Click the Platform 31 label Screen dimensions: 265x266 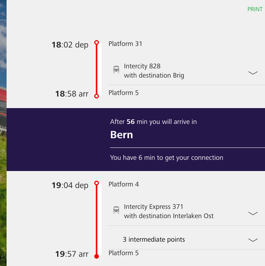point(126,44)
